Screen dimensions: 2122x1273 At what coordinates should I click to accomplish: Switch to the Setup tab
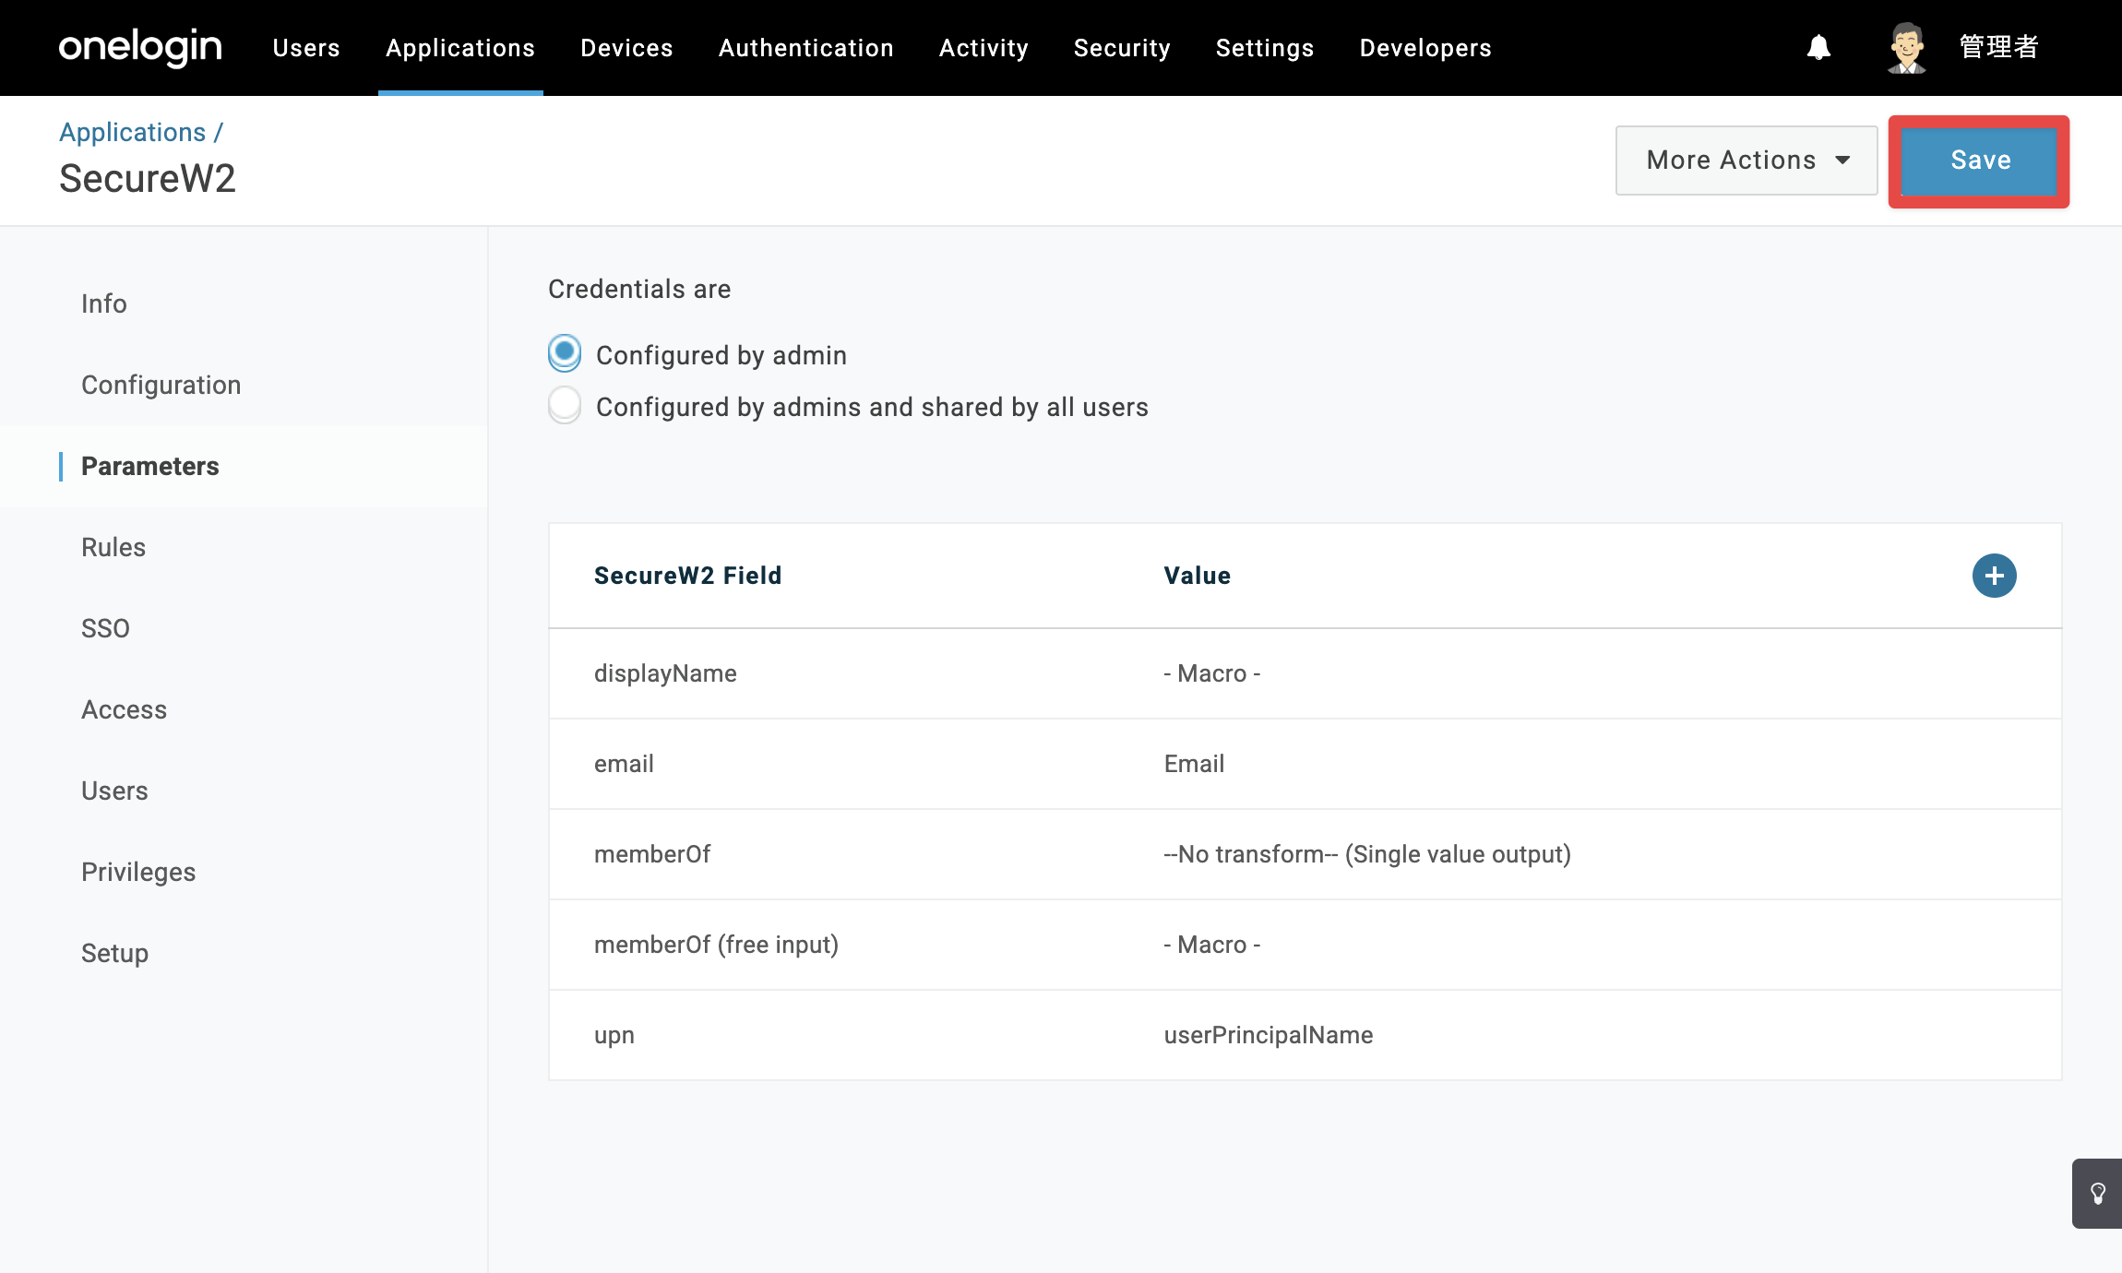pos(115,953)
